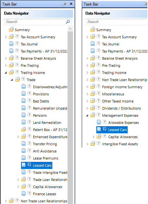Open Summary in the left navigator
148x204 pixels.
[22, 30]
